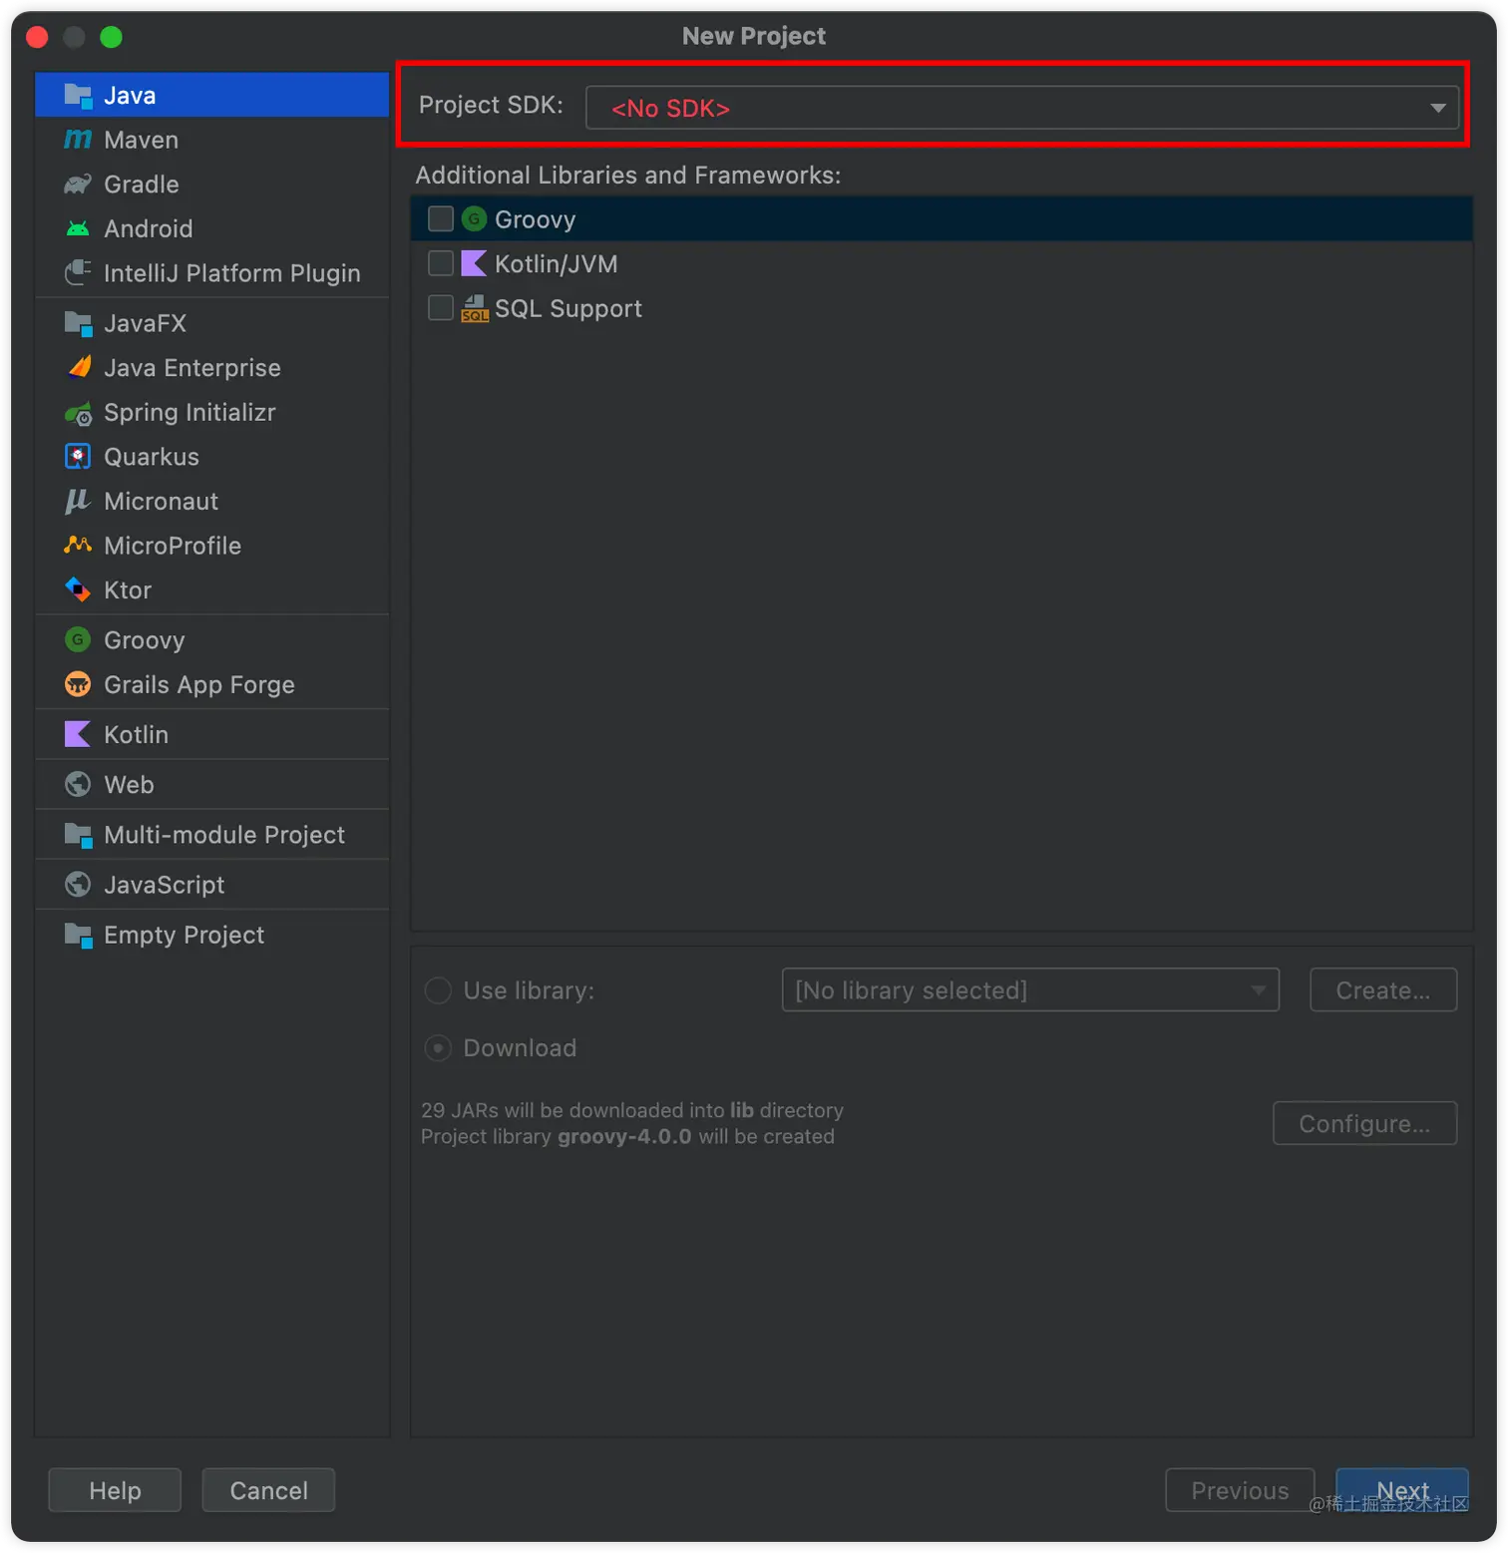Click the Maven 'm' icon
This screenshot has width=1508, height=1553.
click(78, 140)
